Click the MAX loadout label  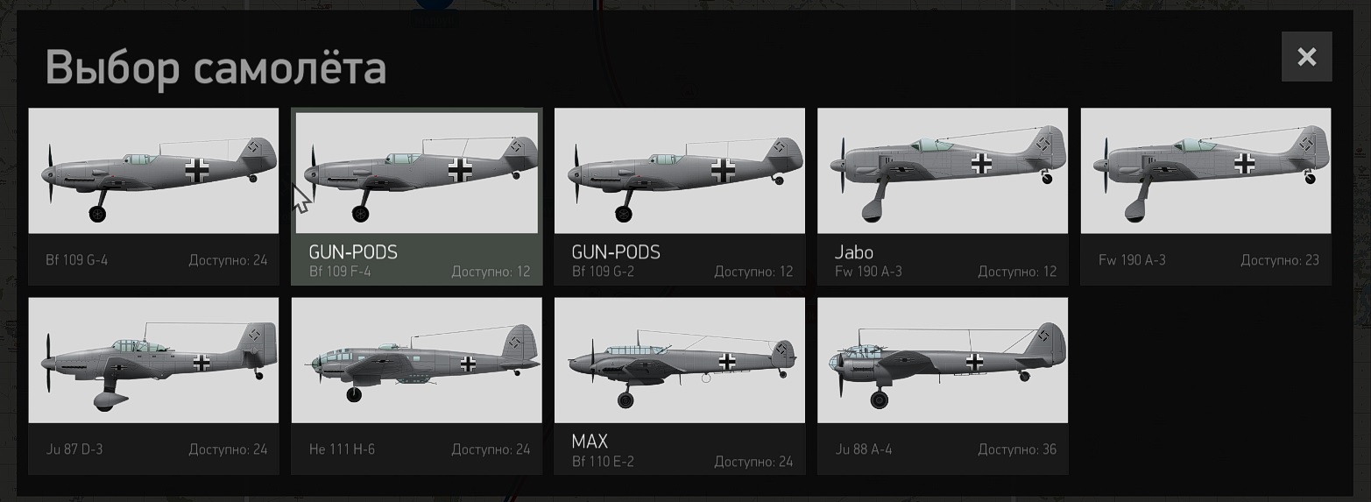coord(590,442)
